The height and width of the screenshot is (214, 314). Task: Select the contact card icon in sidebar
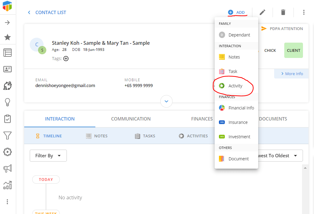[x=8, y=69]
